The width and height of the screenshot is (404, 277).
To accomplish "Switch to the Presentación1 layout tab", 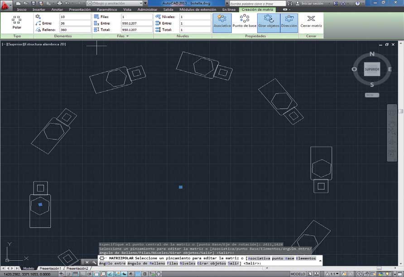I will 50,268.
